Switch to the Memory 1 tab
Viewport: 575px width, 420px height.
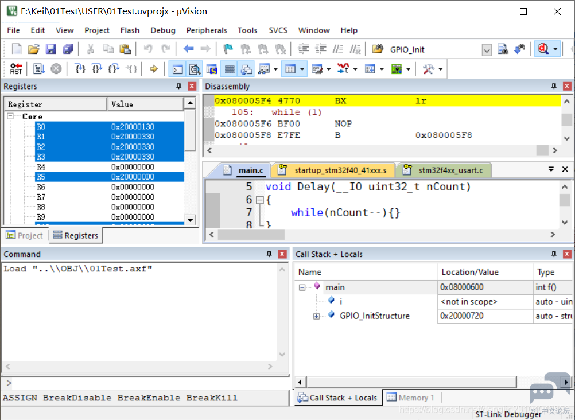pos(411,398)
